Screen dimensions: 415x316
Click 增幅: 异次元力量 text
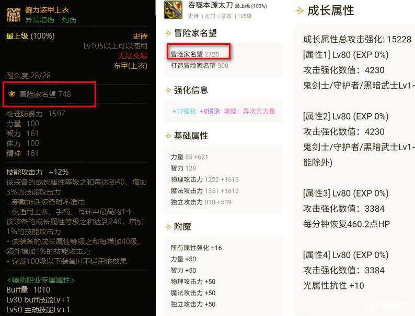[x=250, y=111]
